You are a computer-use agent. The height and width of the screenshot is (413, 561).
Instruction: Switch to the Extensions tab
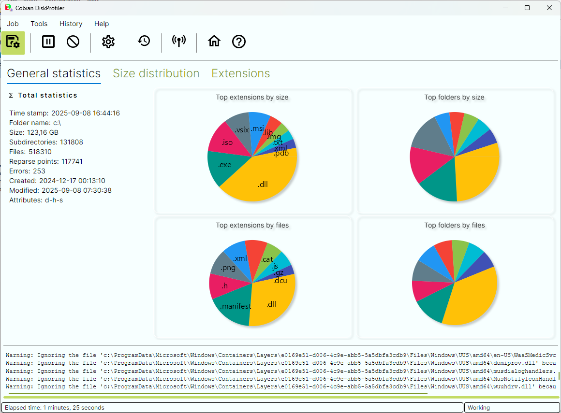click(241, 73)
